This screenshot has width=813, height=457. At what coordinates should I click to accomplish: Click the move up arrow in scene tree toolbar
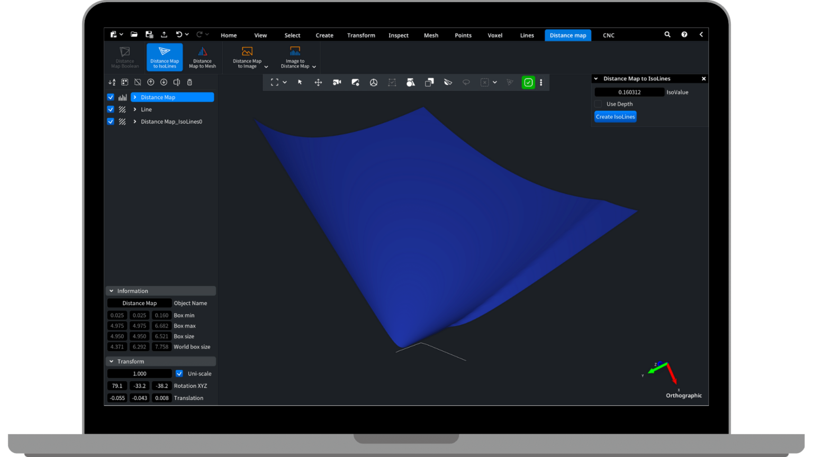(x=151, y=82)
